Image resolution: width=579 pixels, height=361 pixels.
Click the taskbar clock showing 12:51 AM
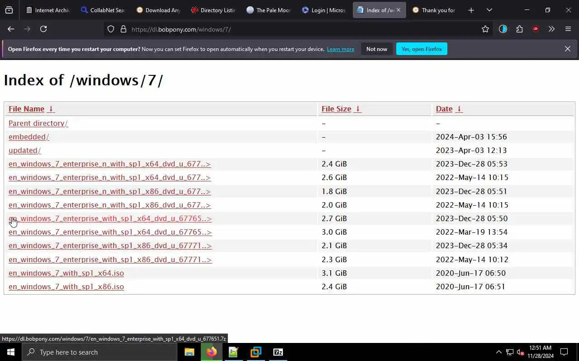540,352
